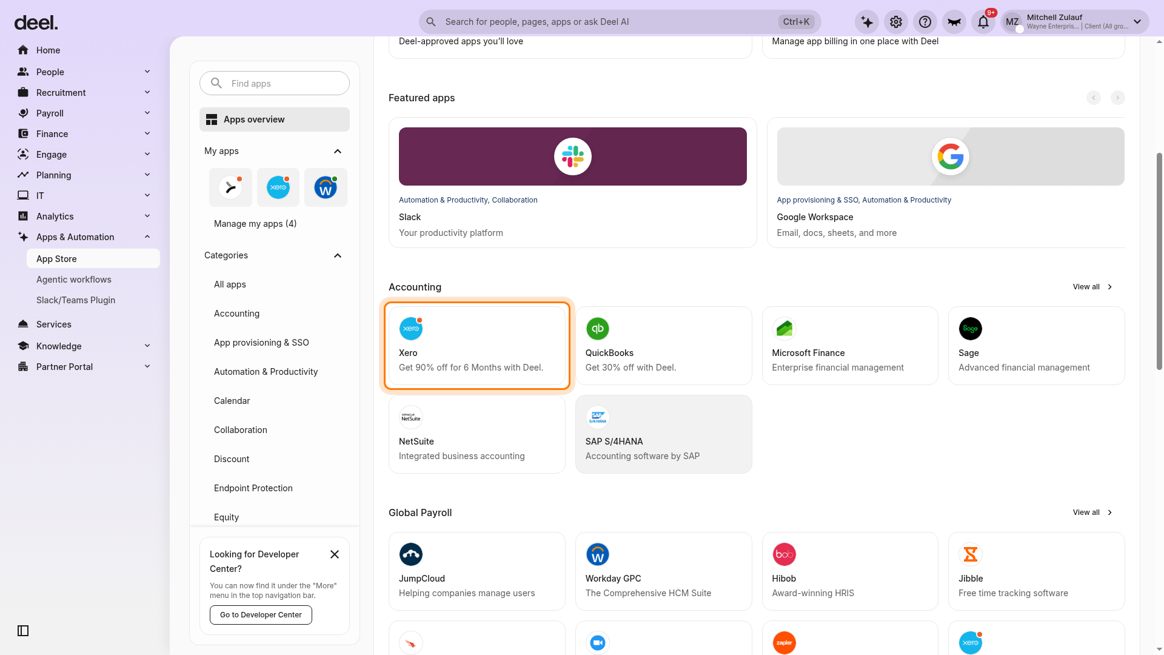Click the Slack logo in featured apps

coord(573,156)
